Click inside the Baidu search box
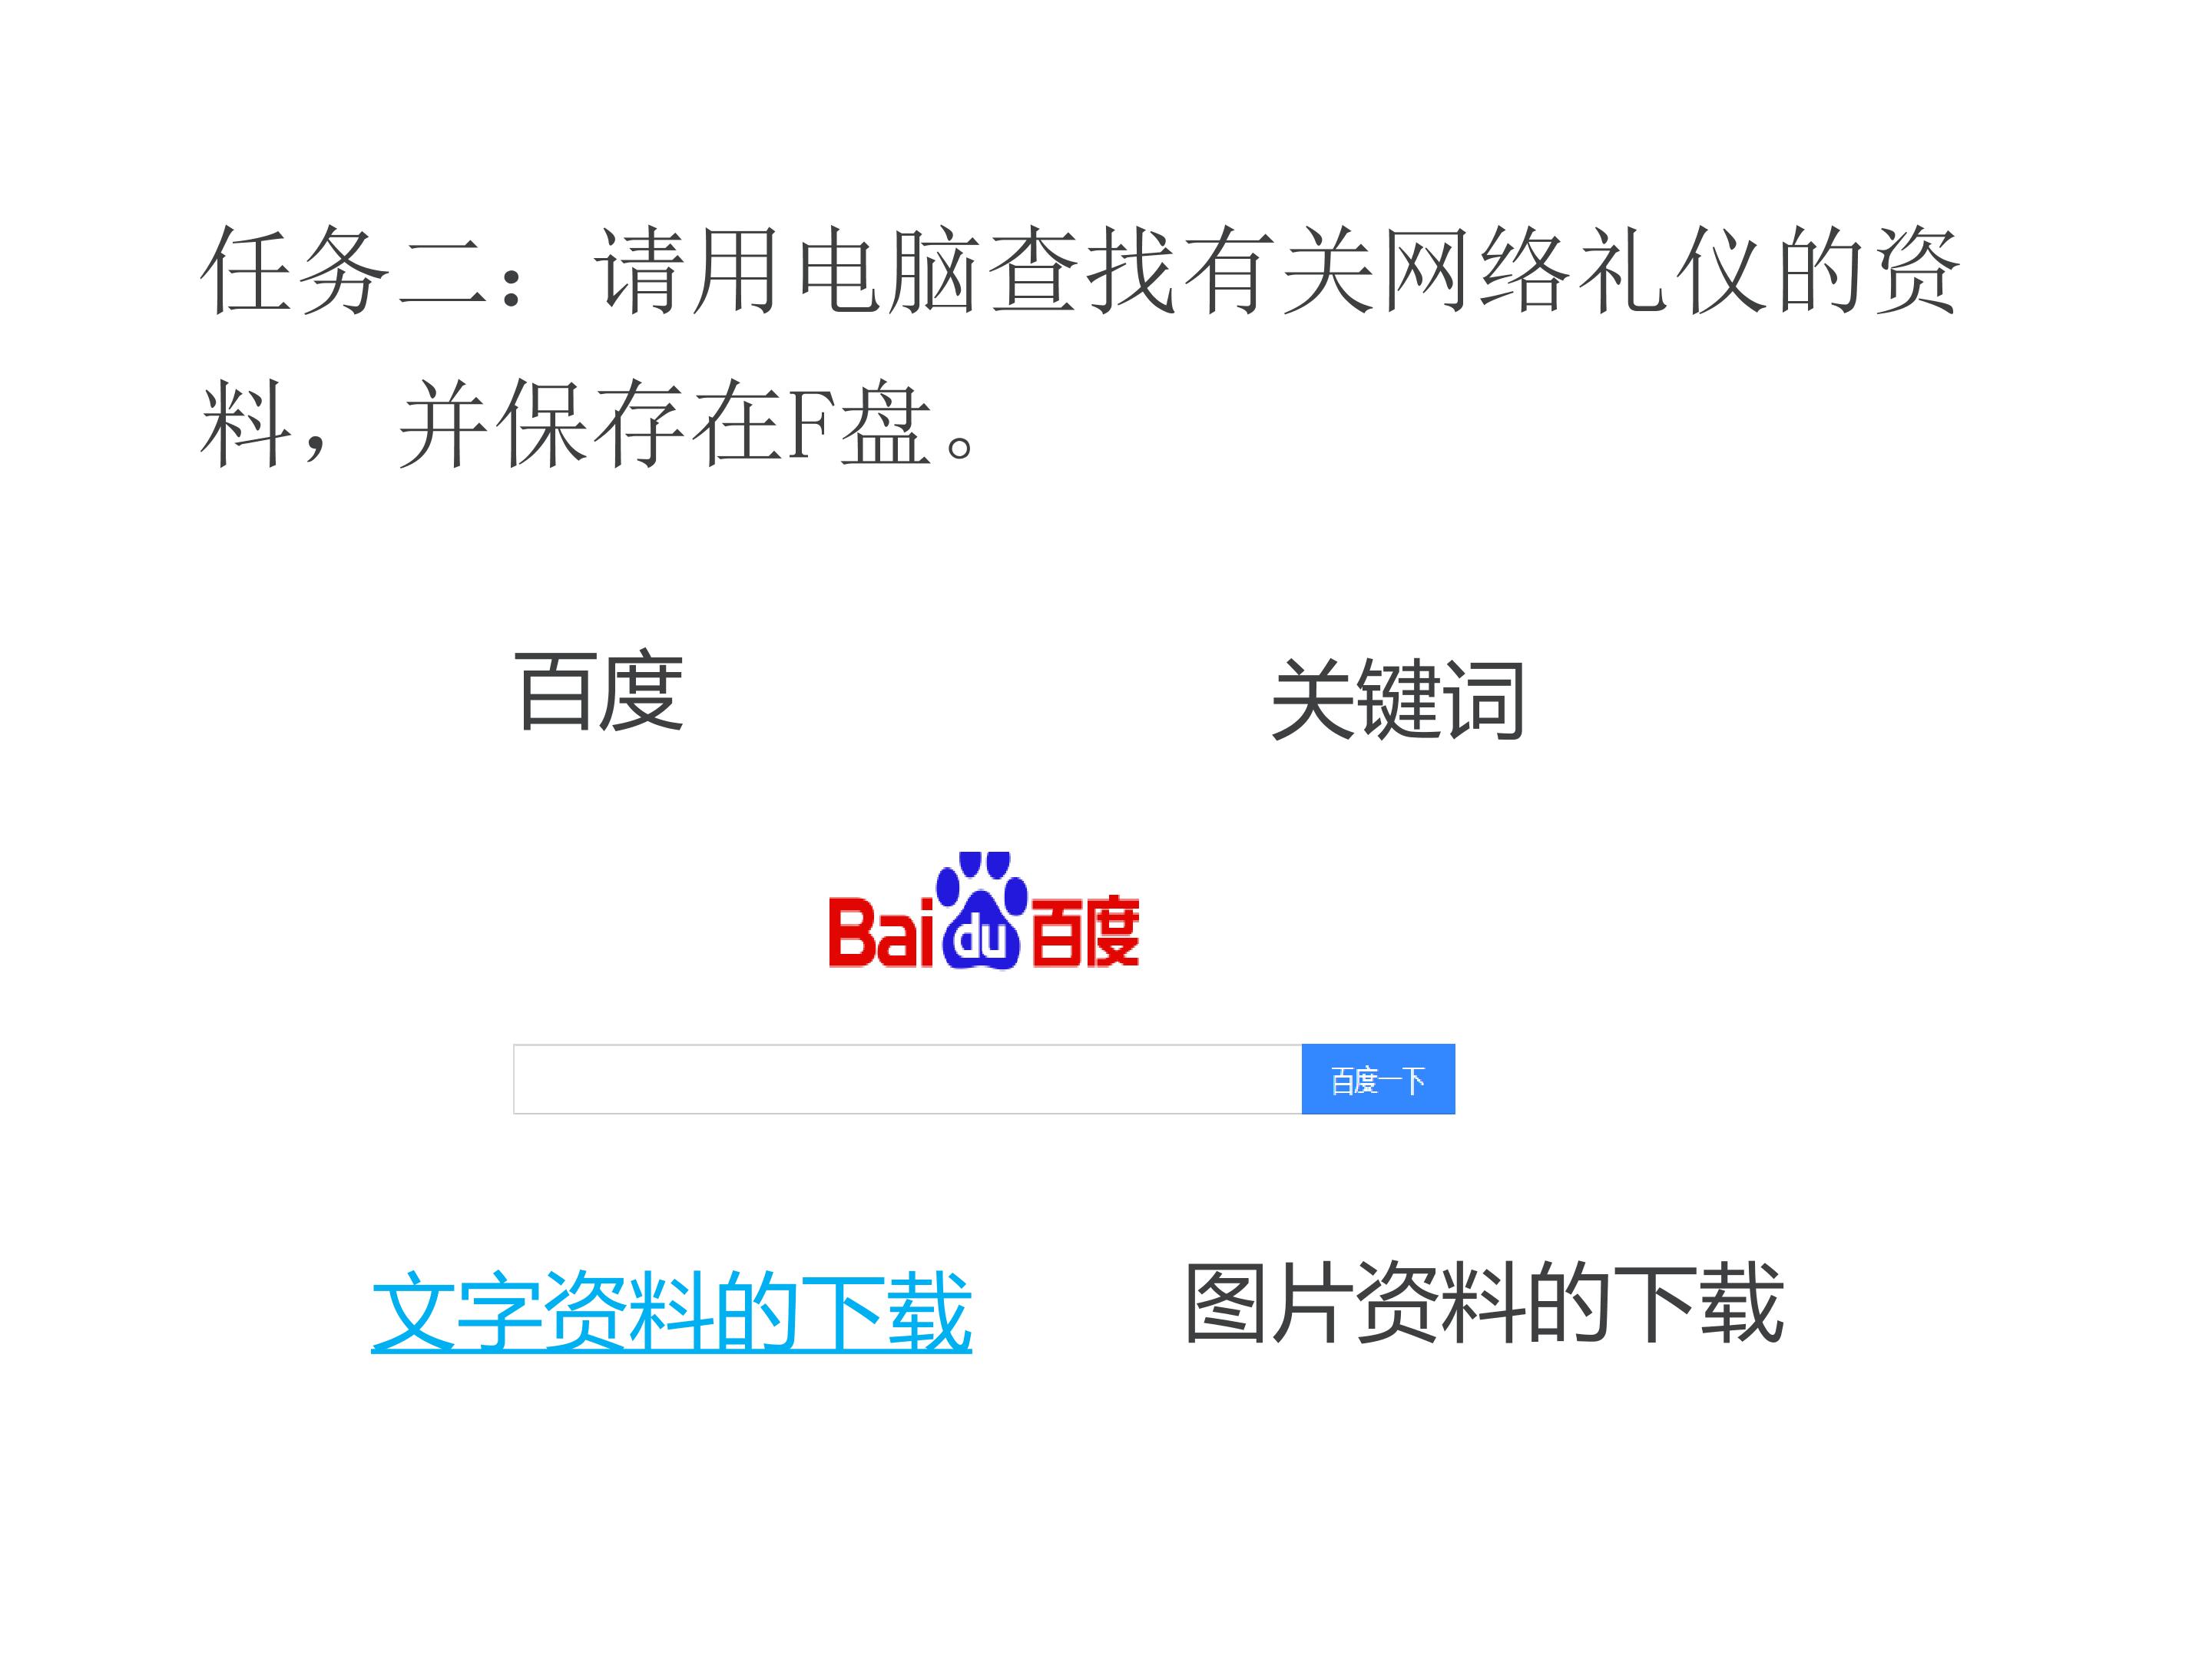This screenshot has width=2212, height=1659. tap(907, 1079)
